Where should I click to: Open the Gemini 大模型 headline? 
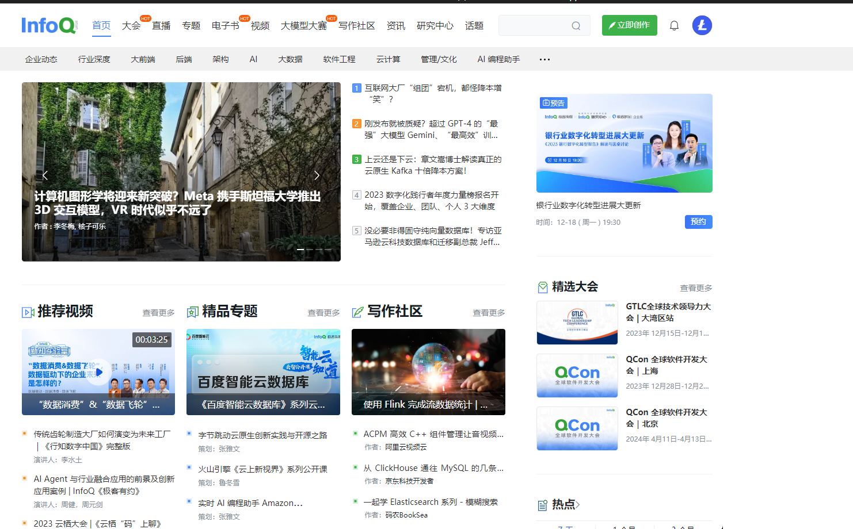[432, 129]
